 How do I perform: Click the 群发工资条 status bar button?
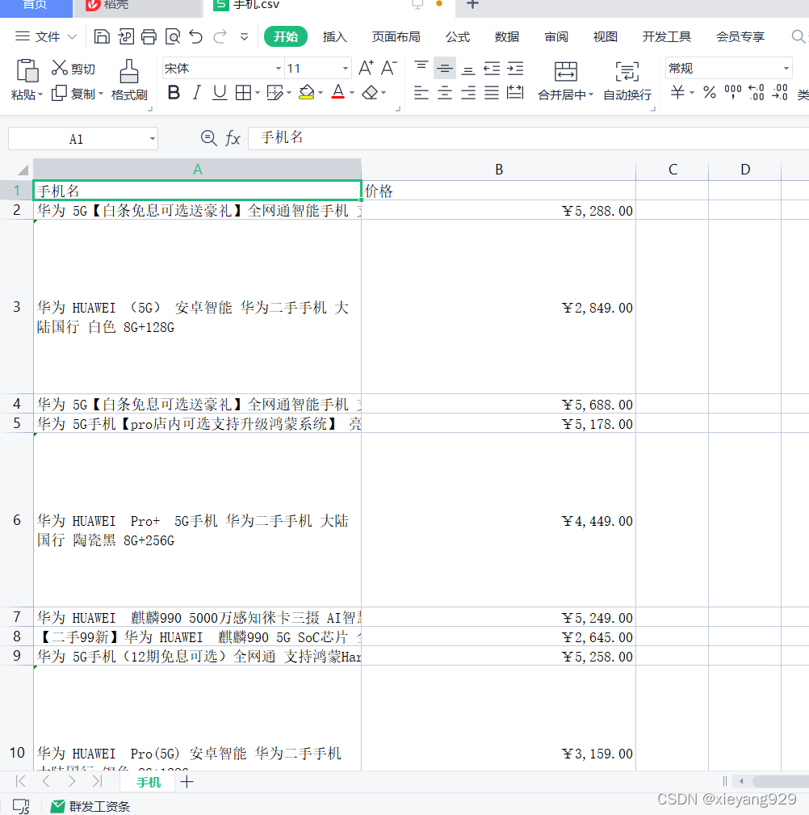pos(90,806)
